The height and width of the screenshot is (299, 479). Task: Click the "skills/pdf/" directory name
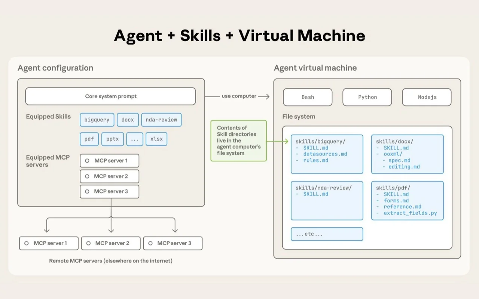pos(393,188)
